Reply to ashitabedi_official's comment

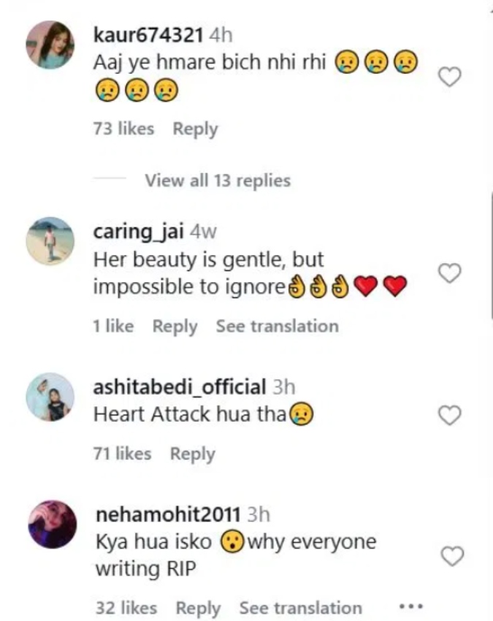point(193,454)
